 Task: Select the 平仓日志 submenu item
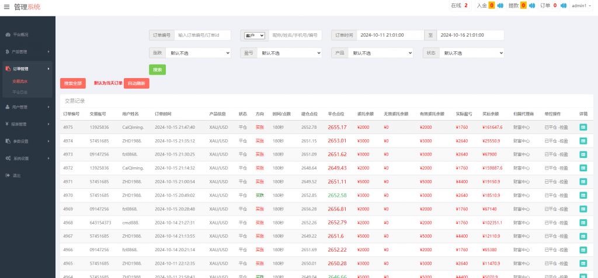tap(20, 92)
